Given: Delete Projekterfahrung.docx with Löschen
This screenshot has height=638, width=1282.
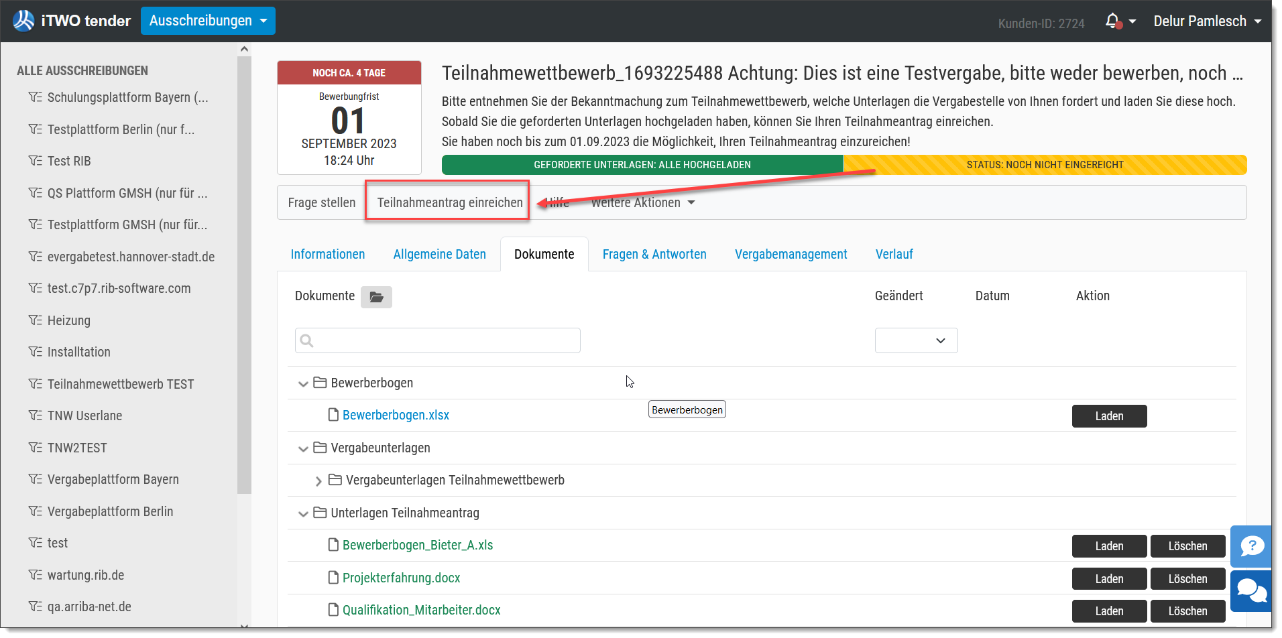Looking at the screenshot, I should point(1187,579).
